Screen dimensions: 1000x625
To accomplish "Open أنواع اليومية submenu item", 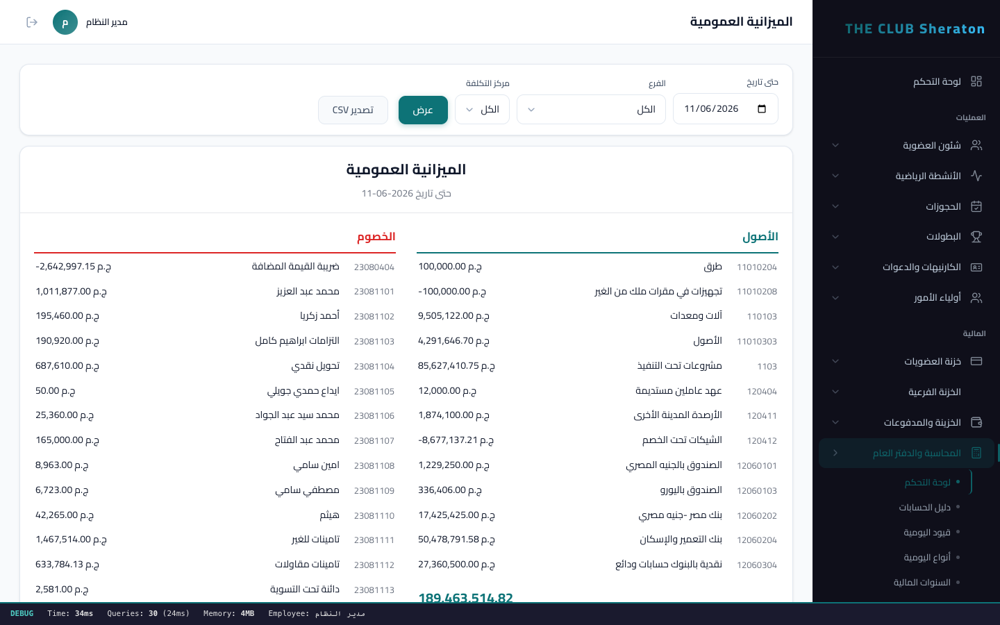I will [926, 558].
